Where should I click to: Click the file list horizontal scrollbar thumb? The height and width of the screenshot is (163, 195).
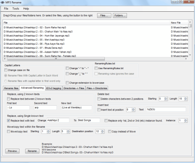[56, 59]
